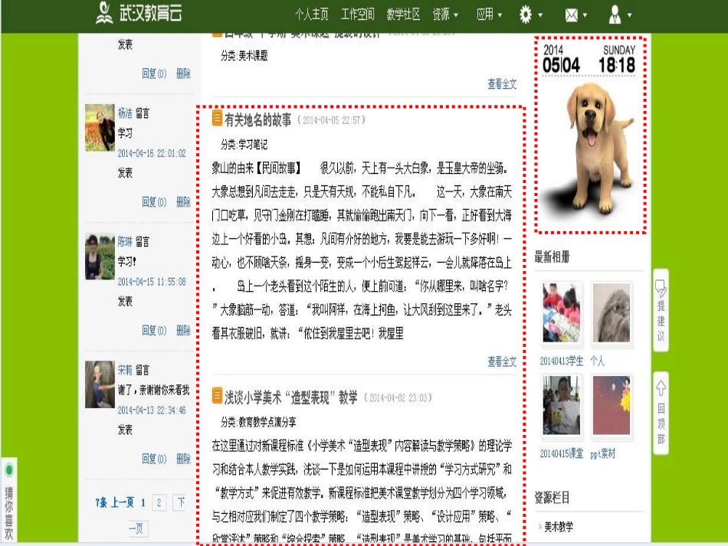Go to 个人主页

pyautogui.click(x=312, y=15)
